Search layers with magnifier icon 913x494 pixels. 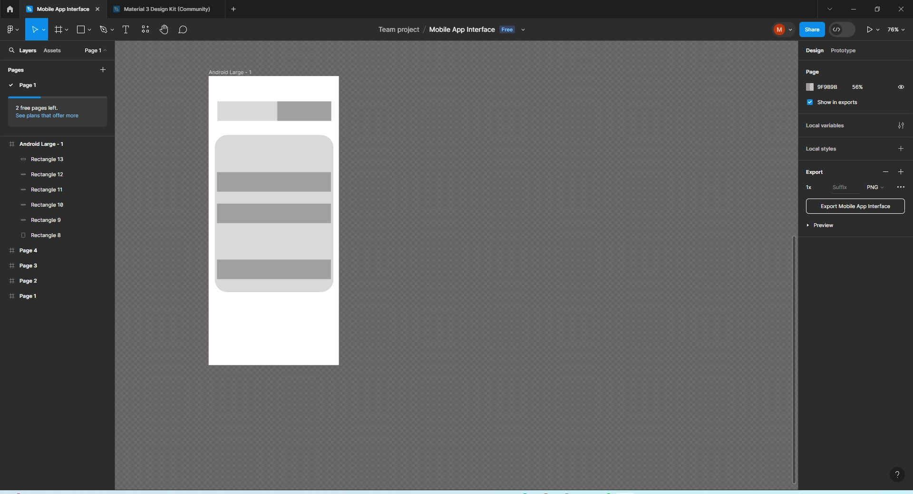(x=11, y=50)
